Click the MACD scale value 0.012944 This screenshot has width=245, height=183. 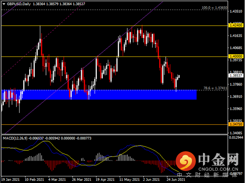pos(236,137)
